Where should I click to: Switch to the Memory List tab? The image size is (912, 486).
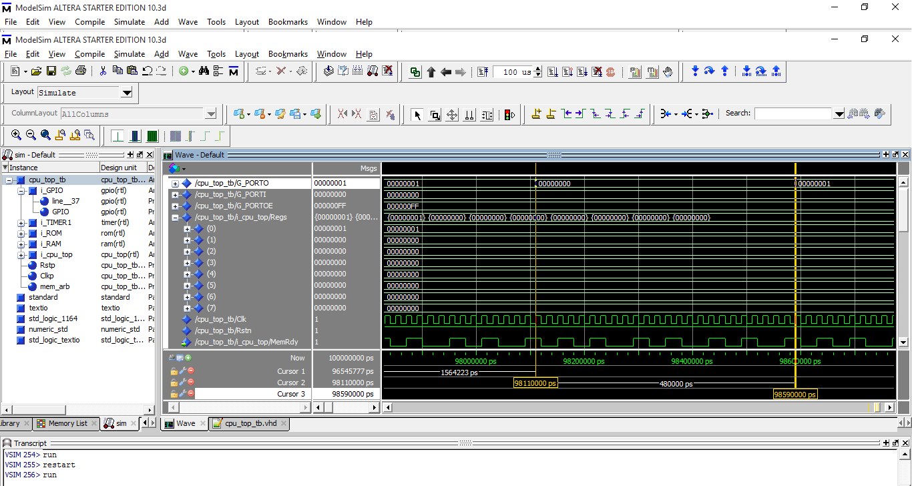[x=67, y=423]
